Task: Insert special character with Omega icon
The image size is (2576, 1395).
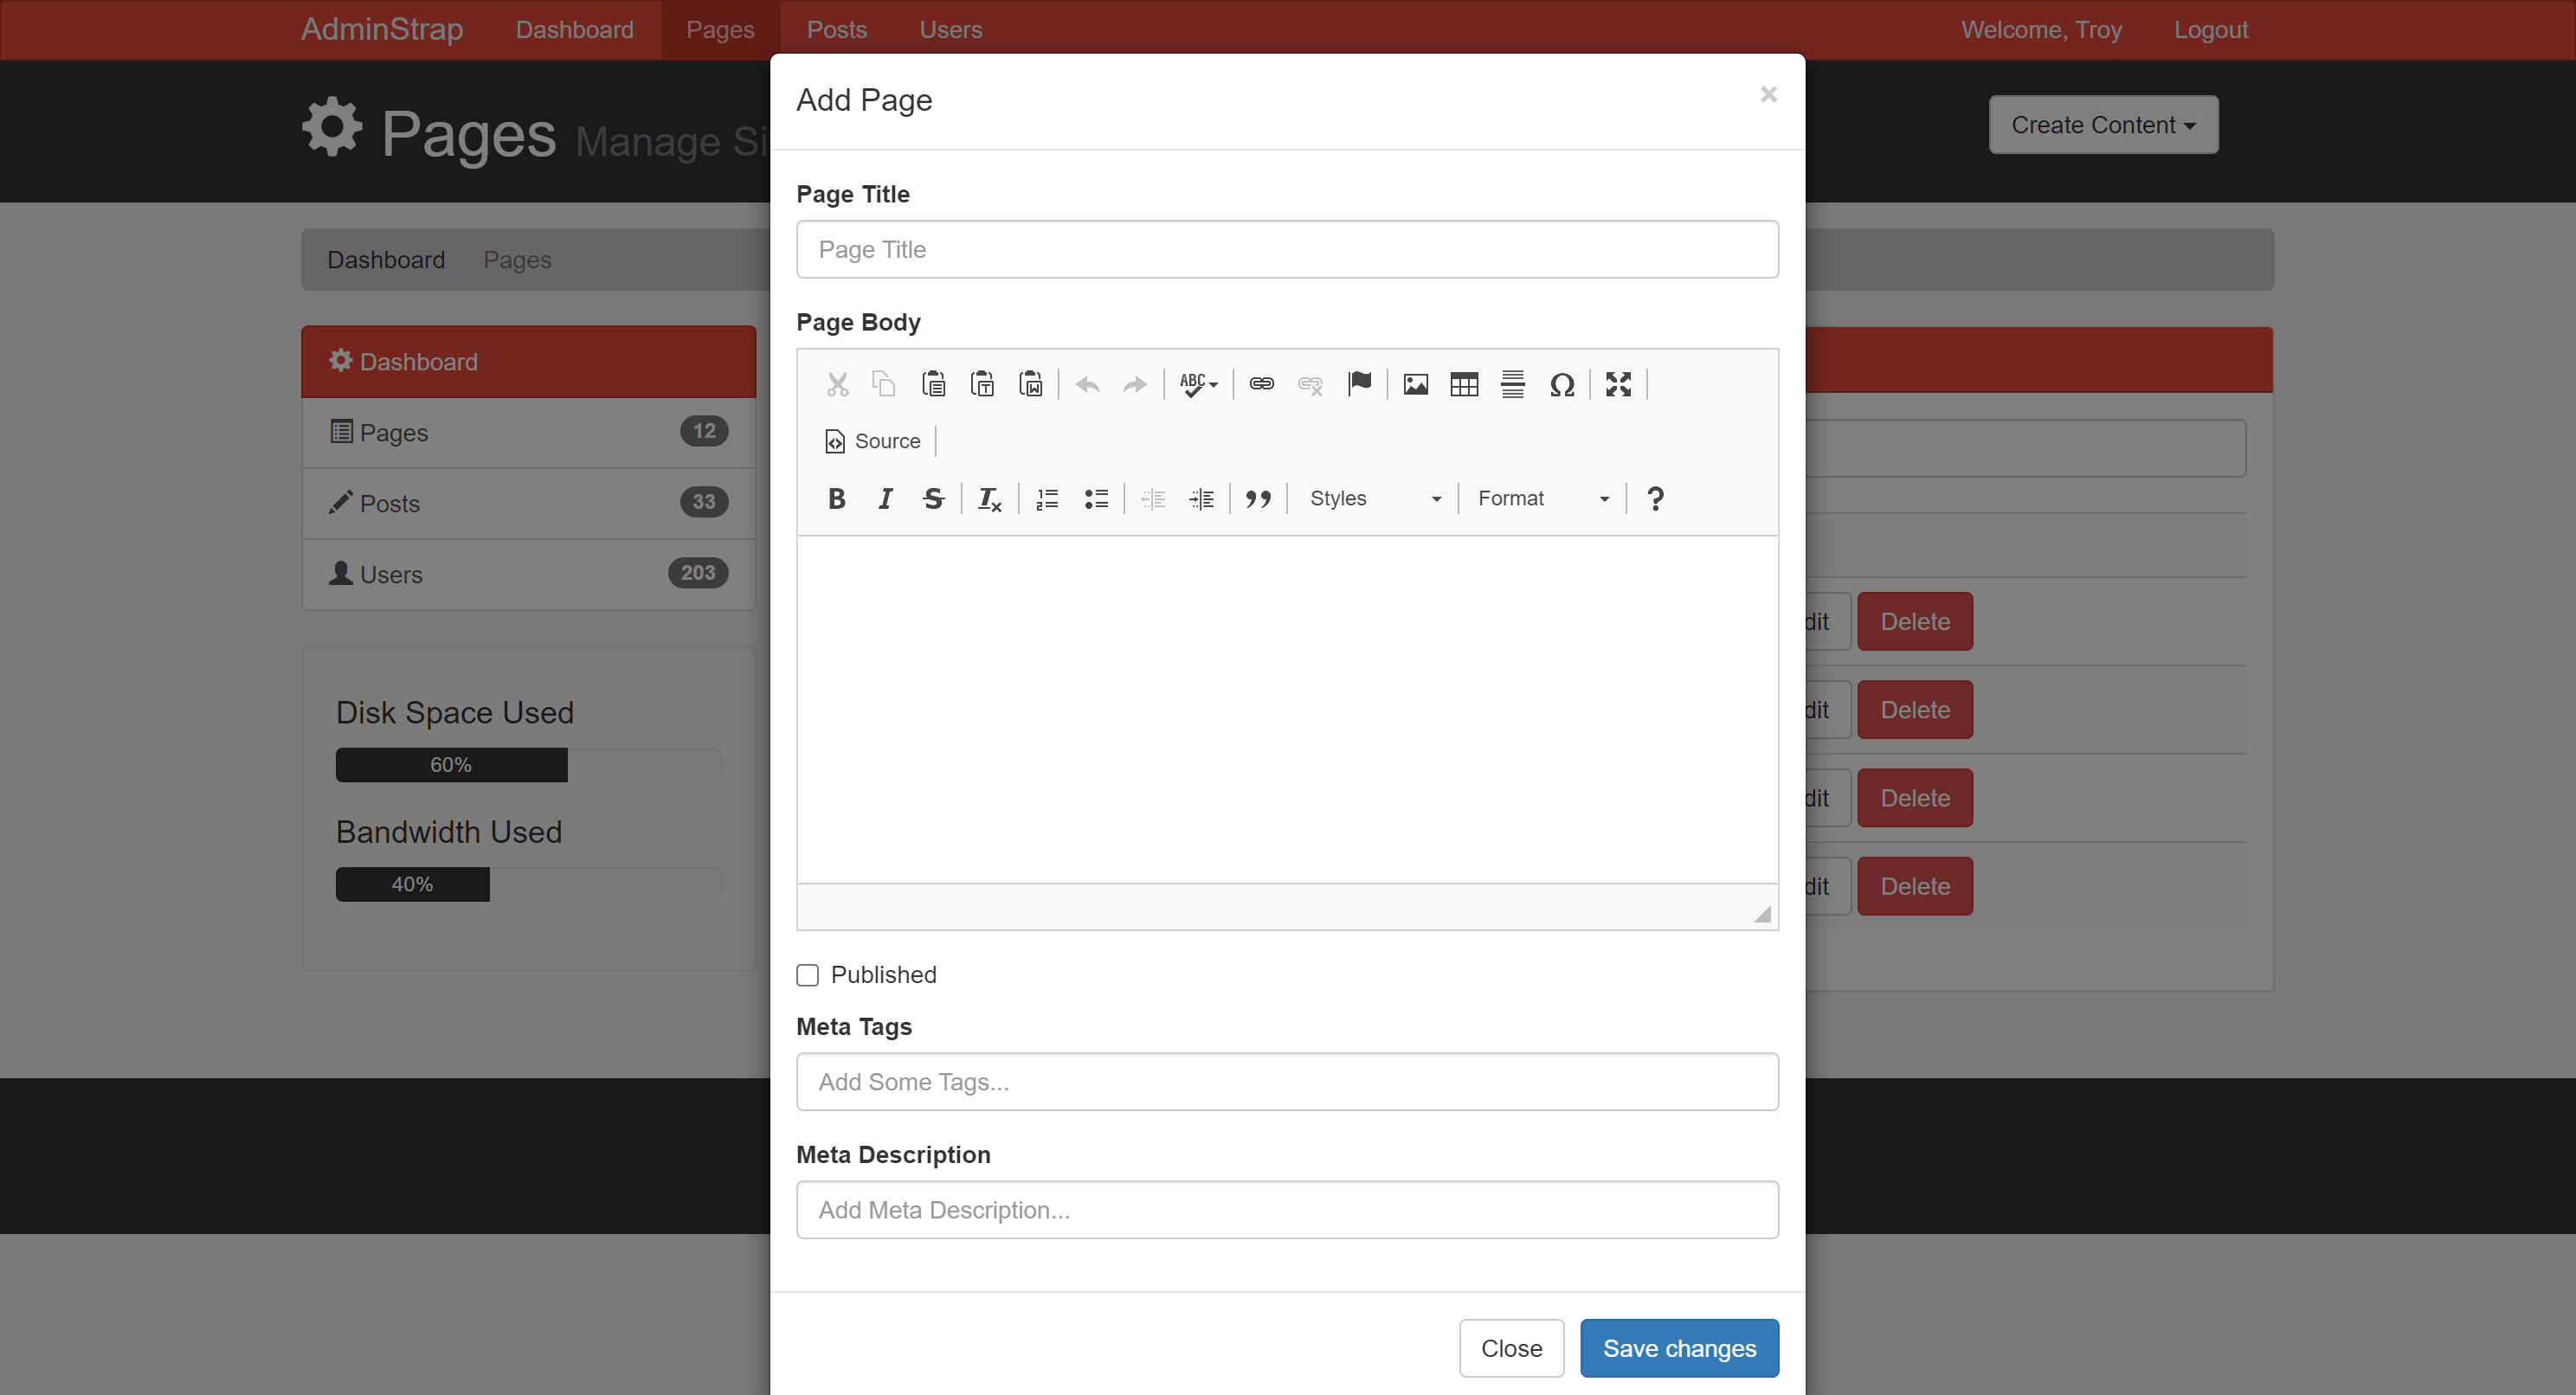Action: coord(1561,384)
